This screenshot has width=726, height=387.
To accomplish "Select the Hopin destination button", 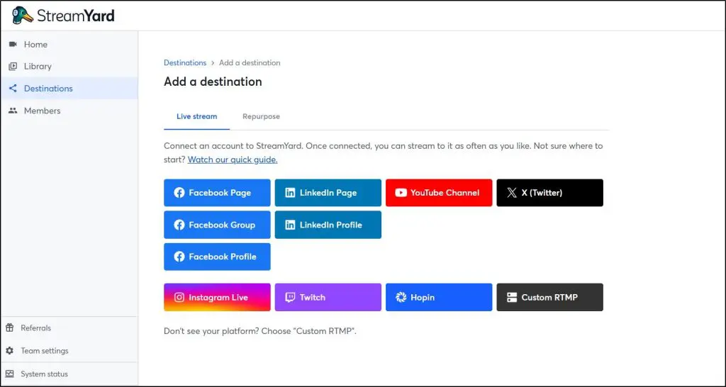I will click(438, 298).
